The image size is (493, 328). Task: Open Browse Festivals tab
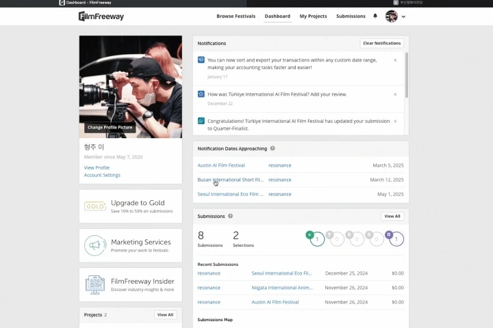click(236, 16)
